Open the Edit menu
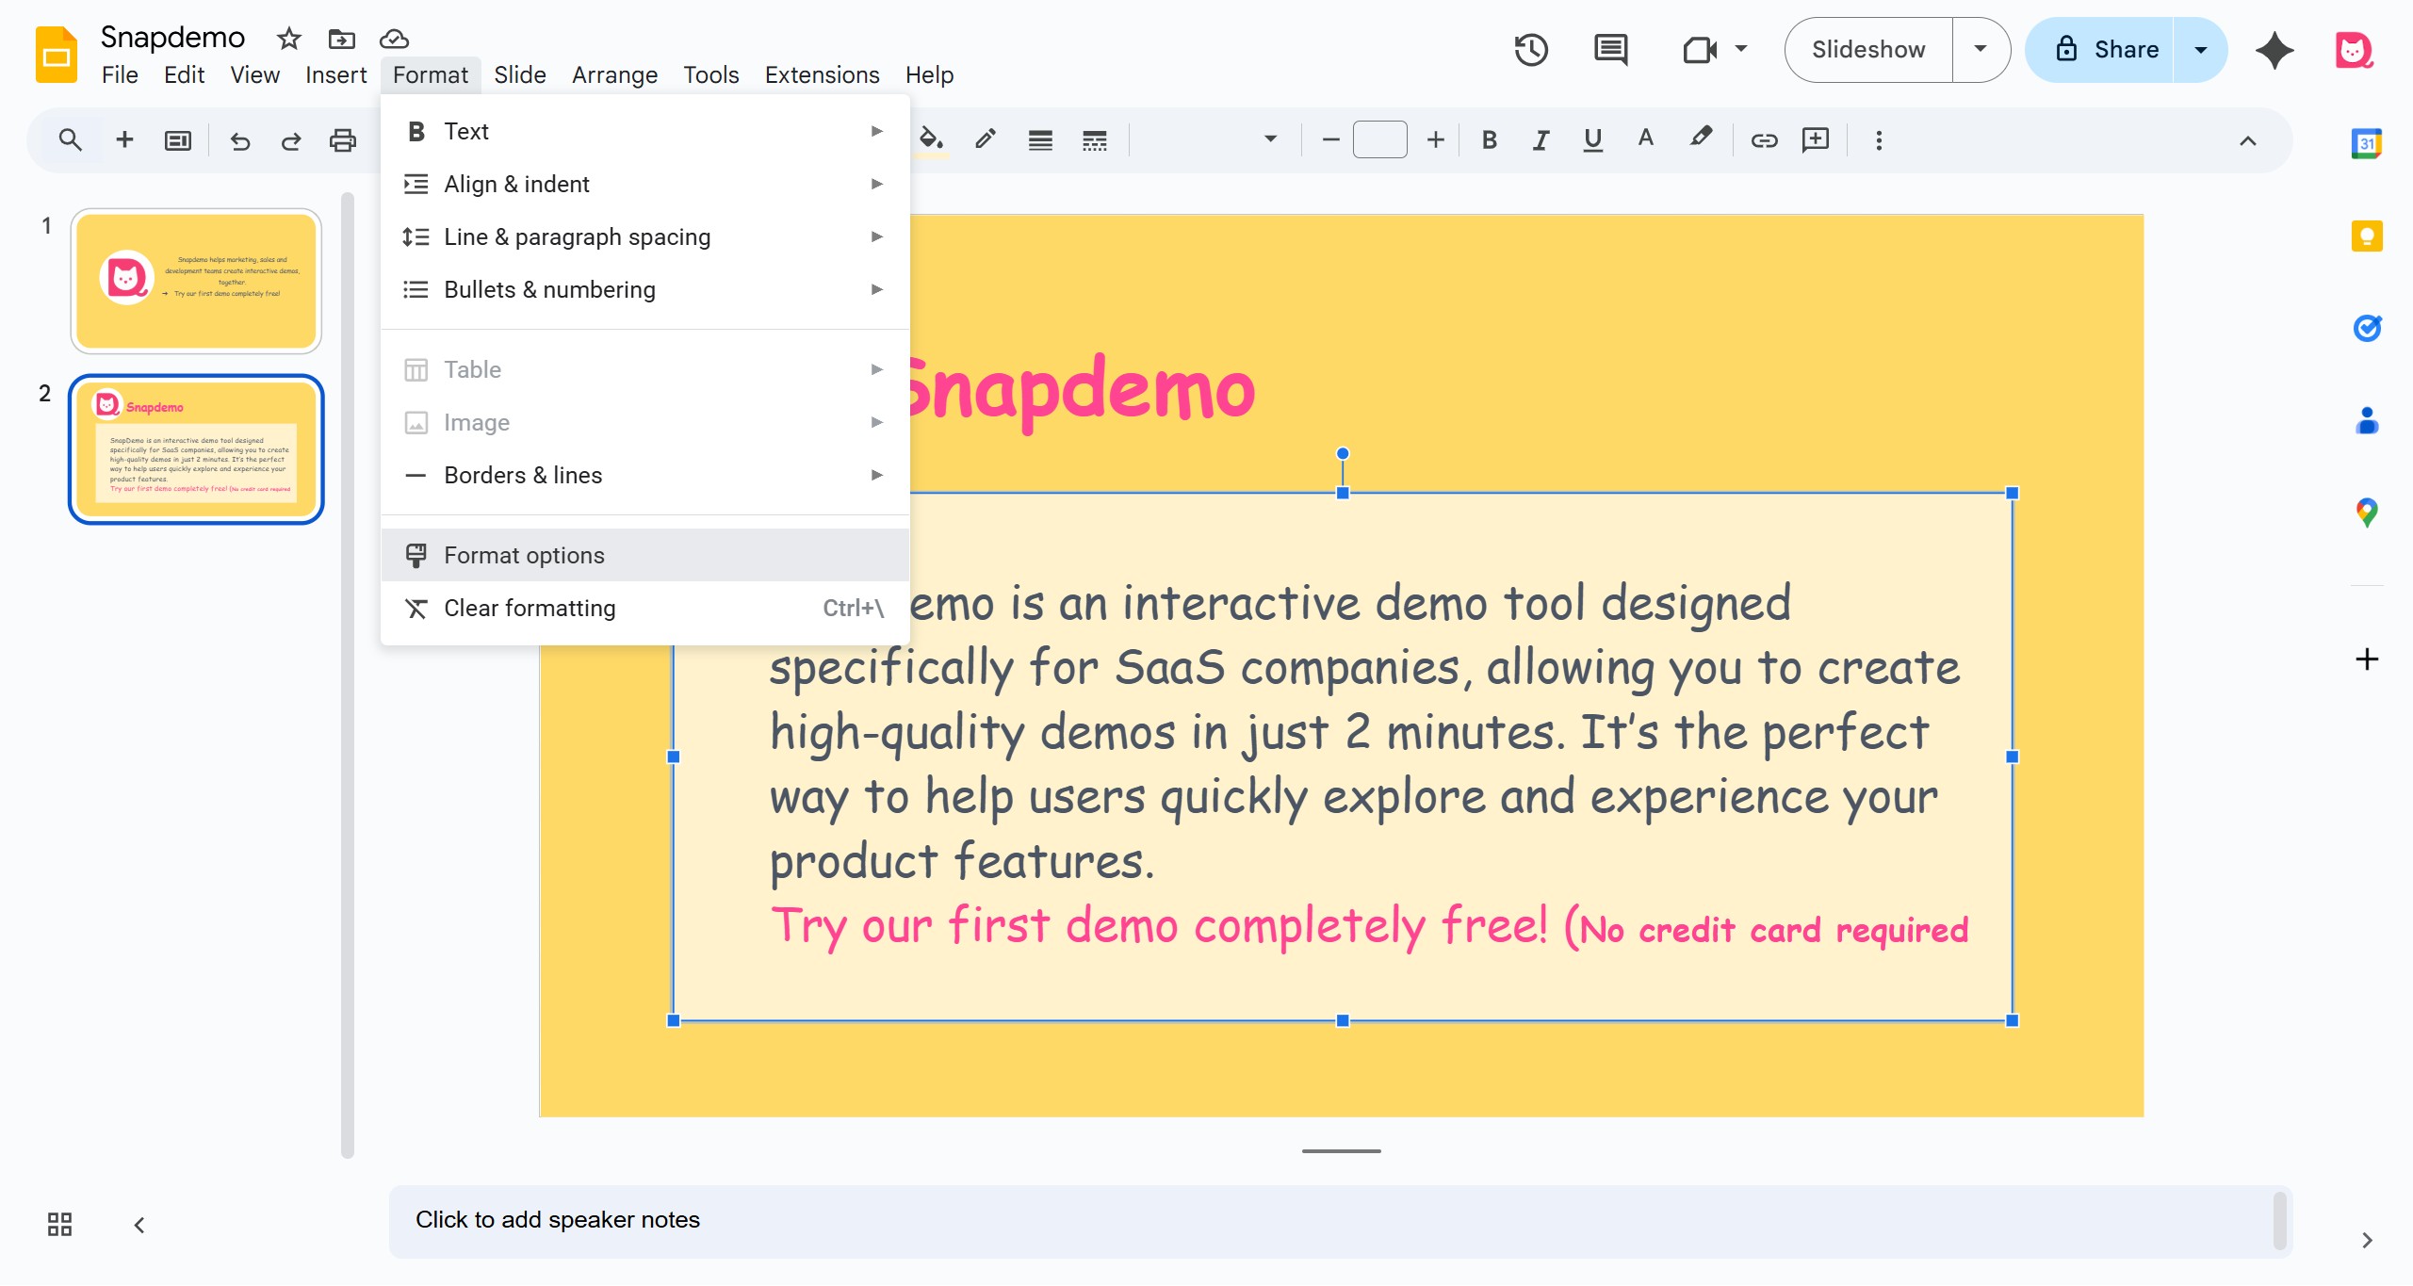 [x=184, y=74]
